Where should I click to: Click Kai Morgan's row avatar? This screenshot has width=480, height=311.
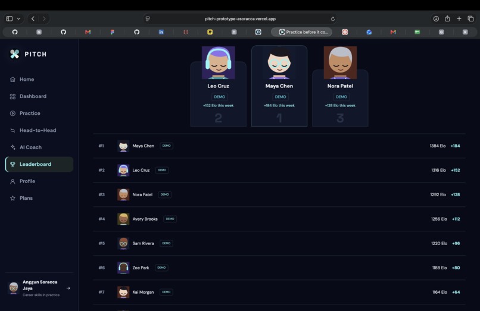tap(123, 292)
